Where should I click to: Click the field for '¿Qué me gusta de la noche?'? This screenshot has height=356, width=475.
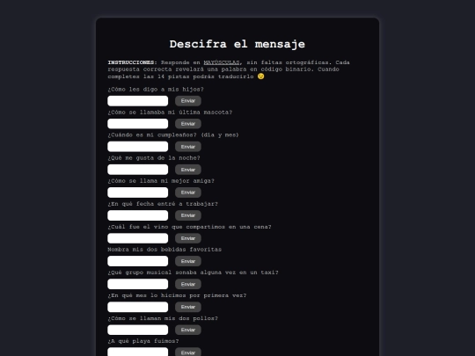[x=138, y=170]
